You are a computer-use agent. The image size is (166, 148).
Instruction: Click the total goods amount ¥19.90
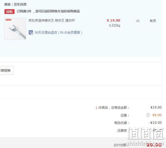(156, 107)
